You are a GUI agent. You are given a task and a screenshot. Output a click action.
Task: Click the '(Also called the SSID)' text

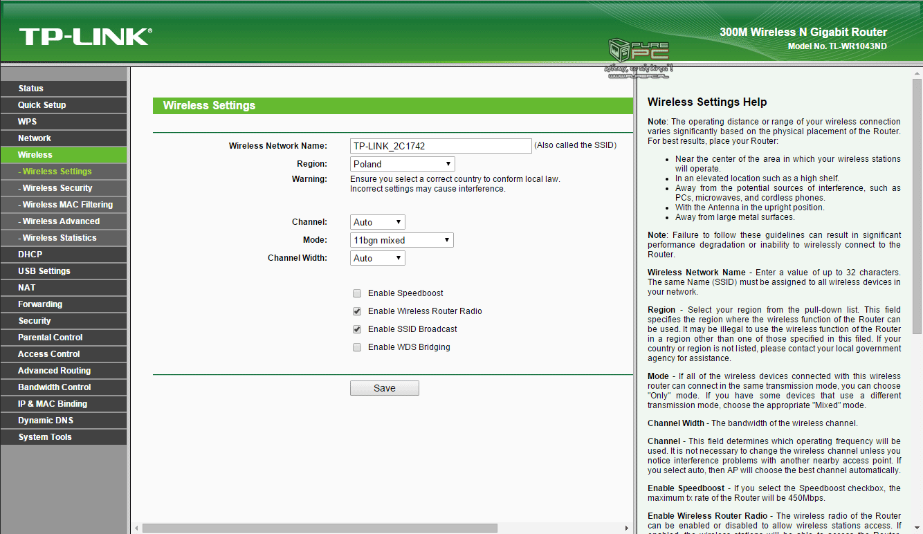[575, 145]
